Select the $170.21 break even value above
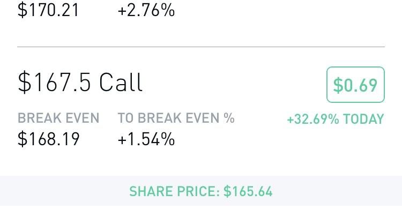Screen dimensions: 402x217 [48, 10]
